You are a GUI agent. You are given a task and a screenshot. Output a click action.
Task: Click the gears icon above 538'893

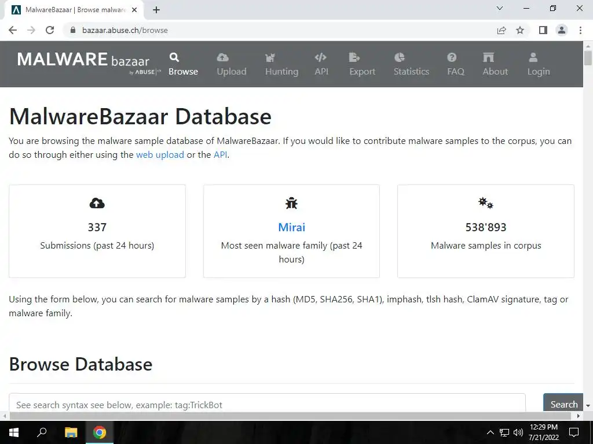coord(486,203)
